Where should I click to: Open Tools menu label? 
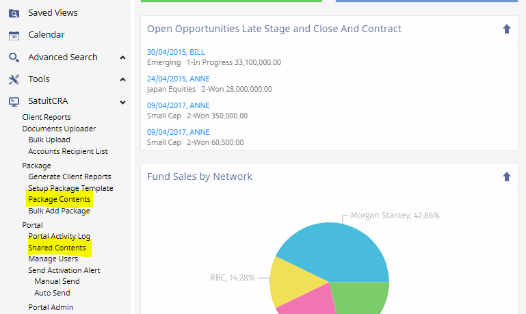pos(39,79)
